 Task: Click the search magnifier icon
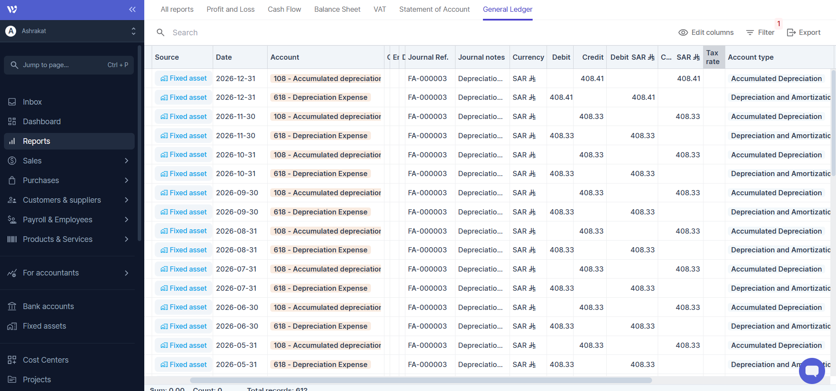click(160, 33)
